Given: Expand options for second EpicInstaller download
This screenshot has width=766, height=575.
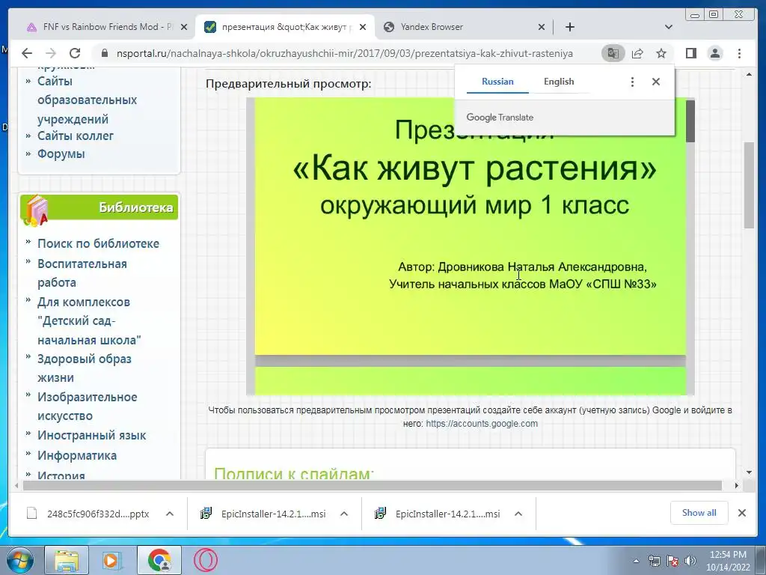Looking at the screenshot, I should coord(518,514).
